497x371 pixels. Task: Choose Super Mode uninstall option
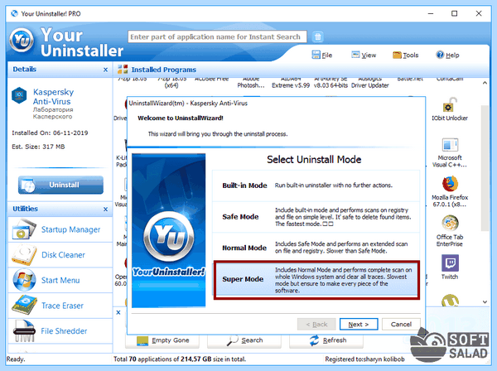[x=316, y=280]
